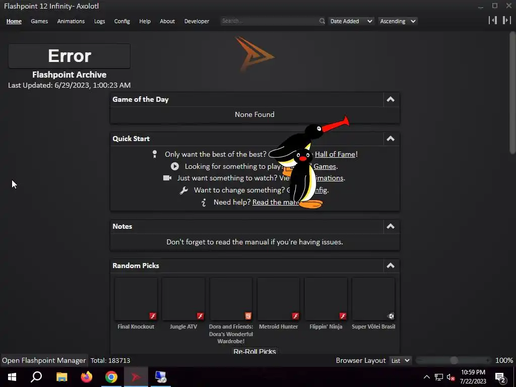Collapse the Game of the Day section

coord(391,99)
